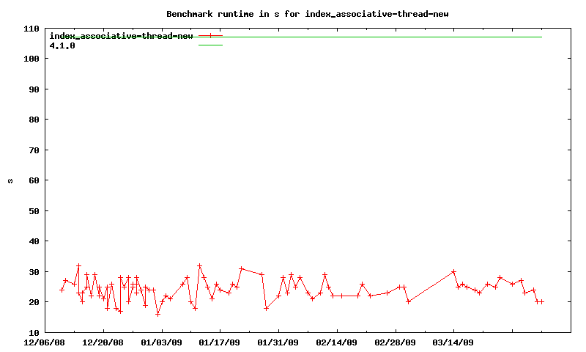This screenshot has height=352, width=586.
Task: Click the green horizontal baseline near 107
Action: 381,37
